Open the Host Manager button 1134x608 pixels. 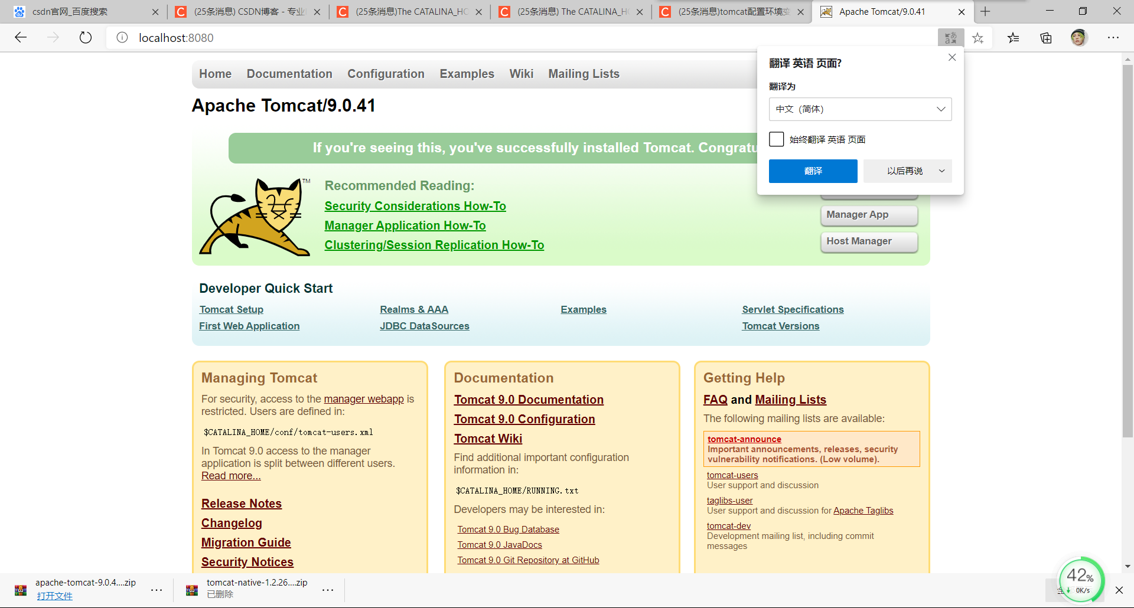869,241
